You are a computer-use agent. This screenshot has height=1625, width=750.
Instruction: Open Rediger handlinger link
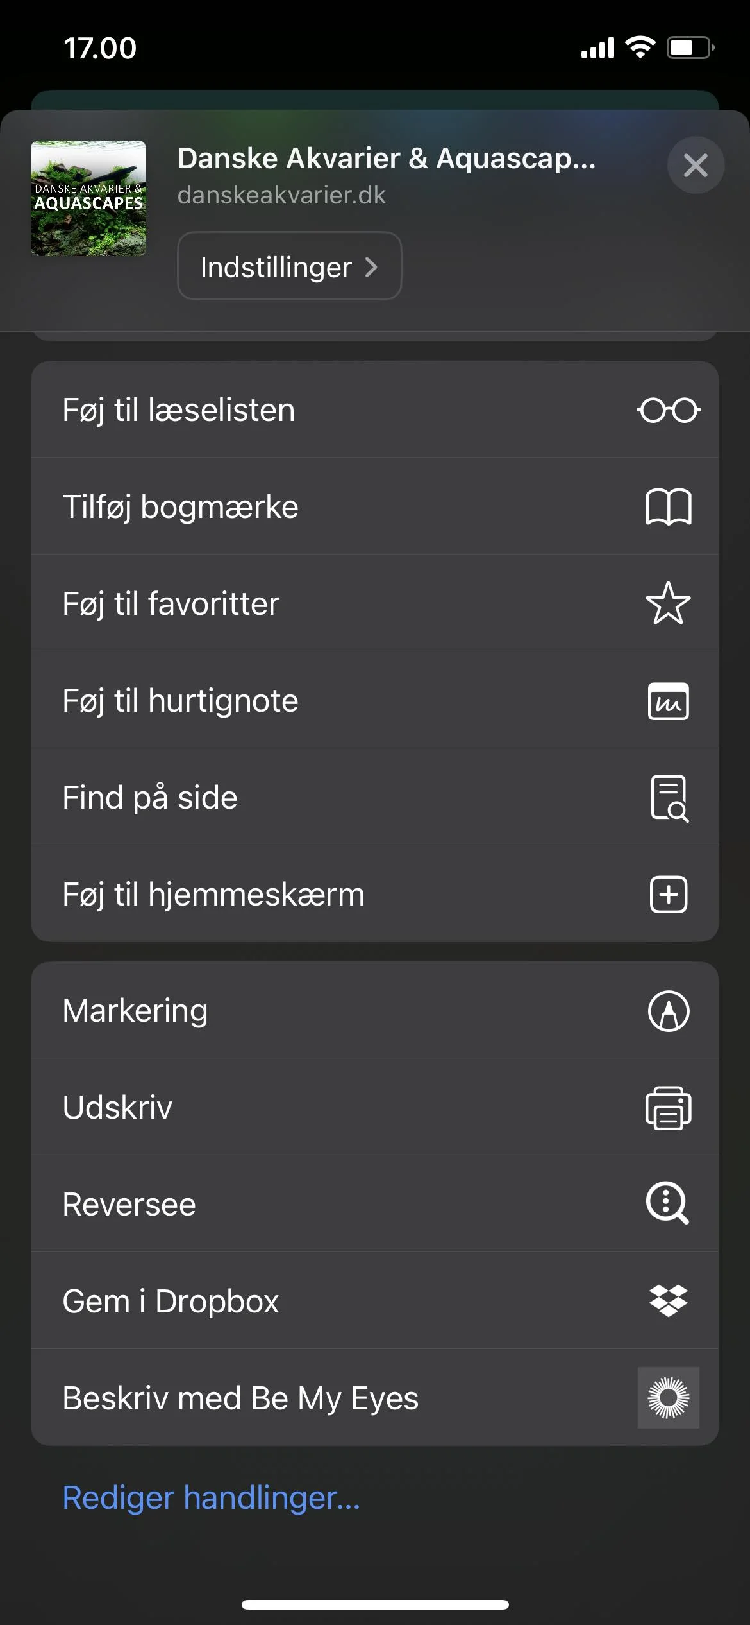pos(212,1498)
